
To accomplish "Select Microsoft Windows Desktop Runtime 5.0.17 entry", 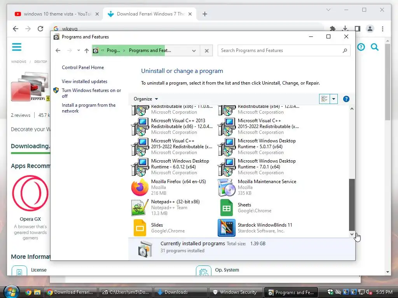I will pyautogui.click(x=258, y=146).
